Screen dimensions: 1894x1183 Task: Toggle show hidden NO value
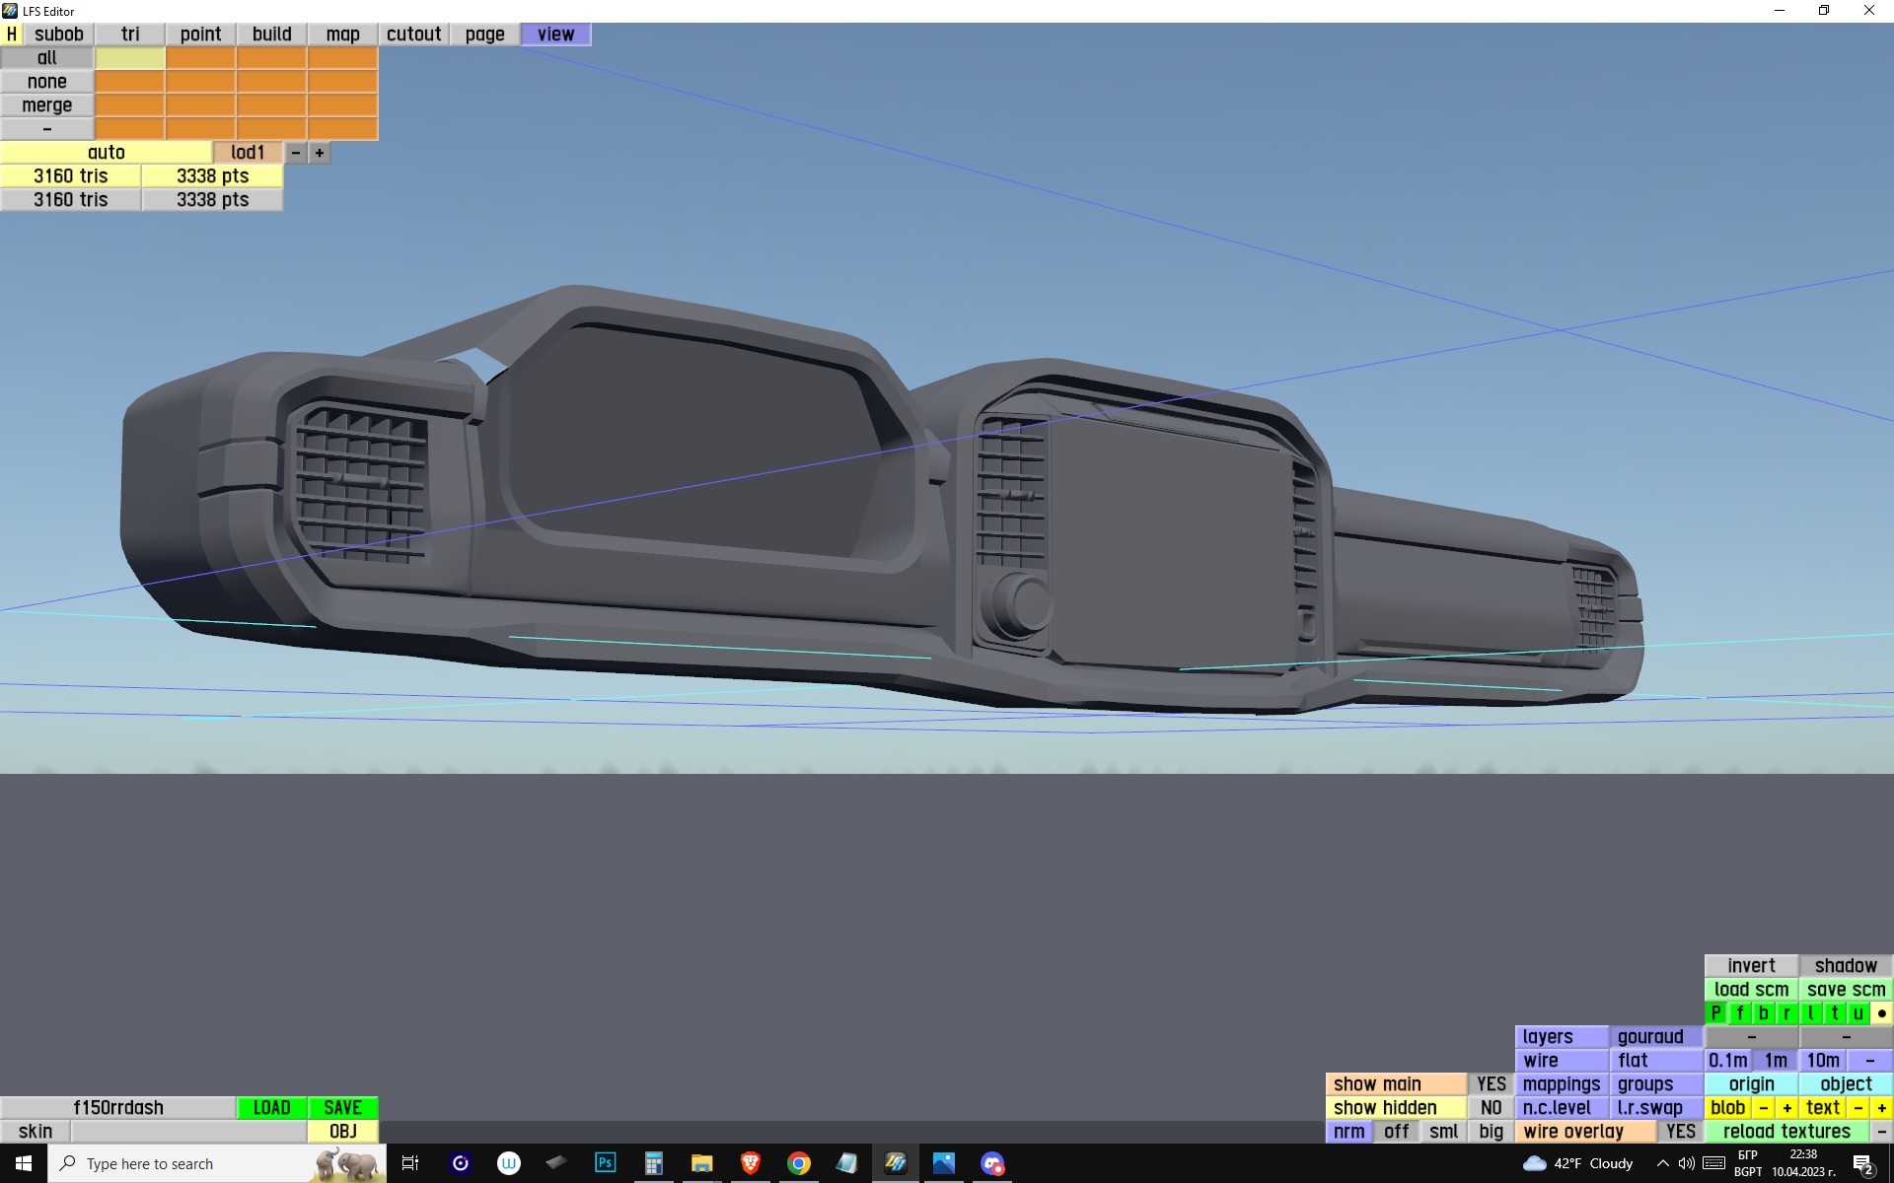(1491, 1107)
